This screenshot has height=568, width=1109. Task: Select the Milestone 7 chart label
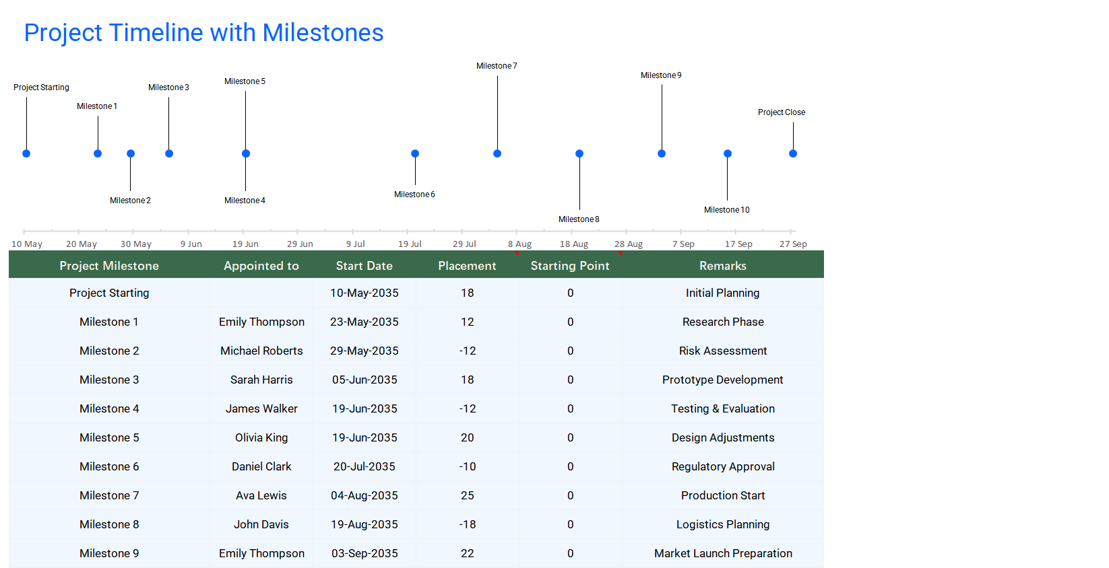point(497,66)
